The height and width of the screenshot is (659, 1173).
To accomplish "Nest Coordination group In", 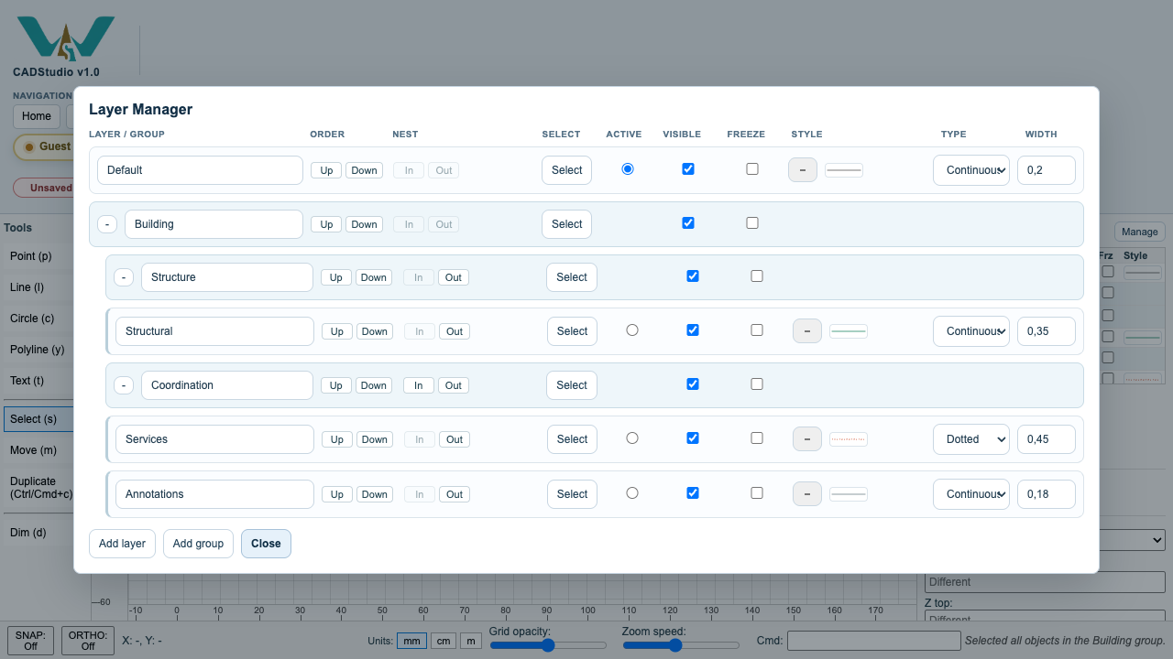I will pos(418,385).
